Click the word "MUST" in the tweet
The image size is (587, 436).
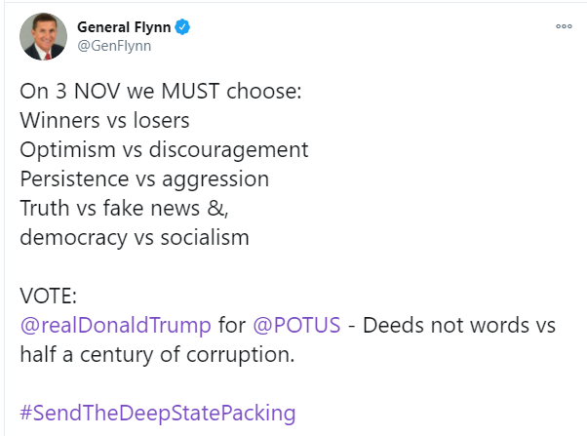point(190,91)
